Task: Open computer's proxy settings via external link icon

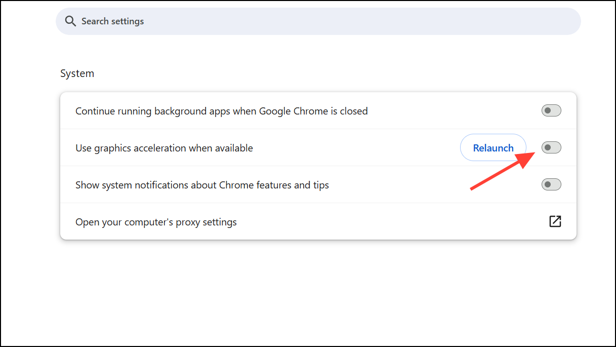Action: click(555, 221)
